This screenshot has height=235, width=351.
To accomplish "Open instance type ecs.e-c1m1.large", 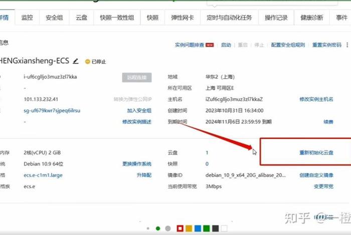I will pyautogui.click(x=43, y=175).
